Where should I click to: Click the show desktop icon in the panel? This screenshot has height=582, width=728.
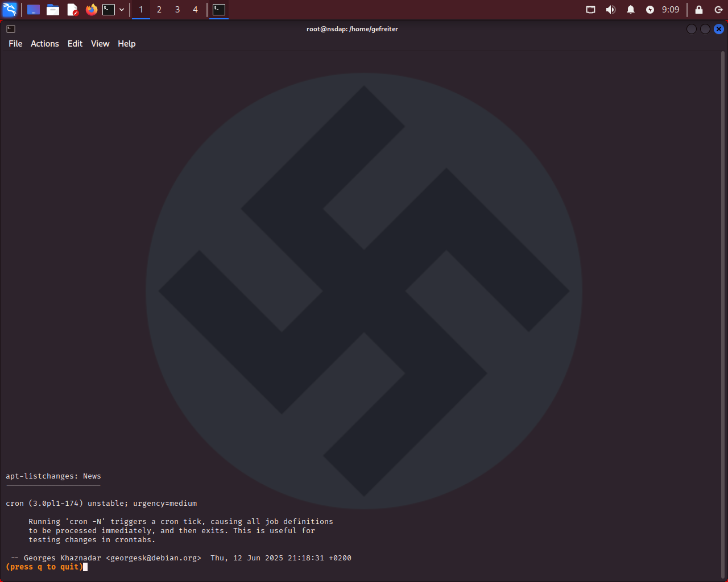pyautogui.click(x=34, y=10)
